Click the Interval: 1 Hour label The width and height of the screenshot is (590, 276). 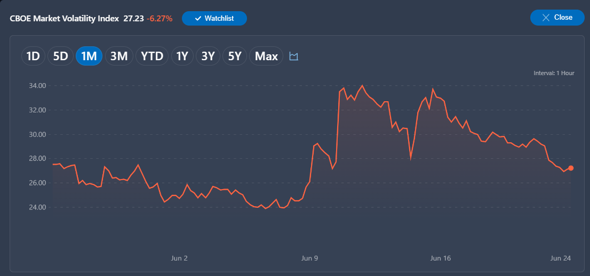[554, 73]
